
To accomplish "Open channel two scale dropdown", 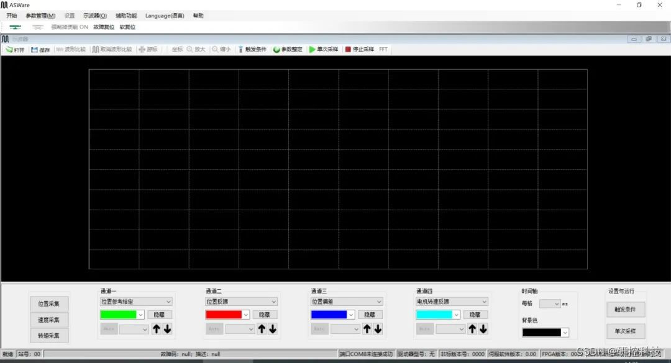I will click(240, 329).
